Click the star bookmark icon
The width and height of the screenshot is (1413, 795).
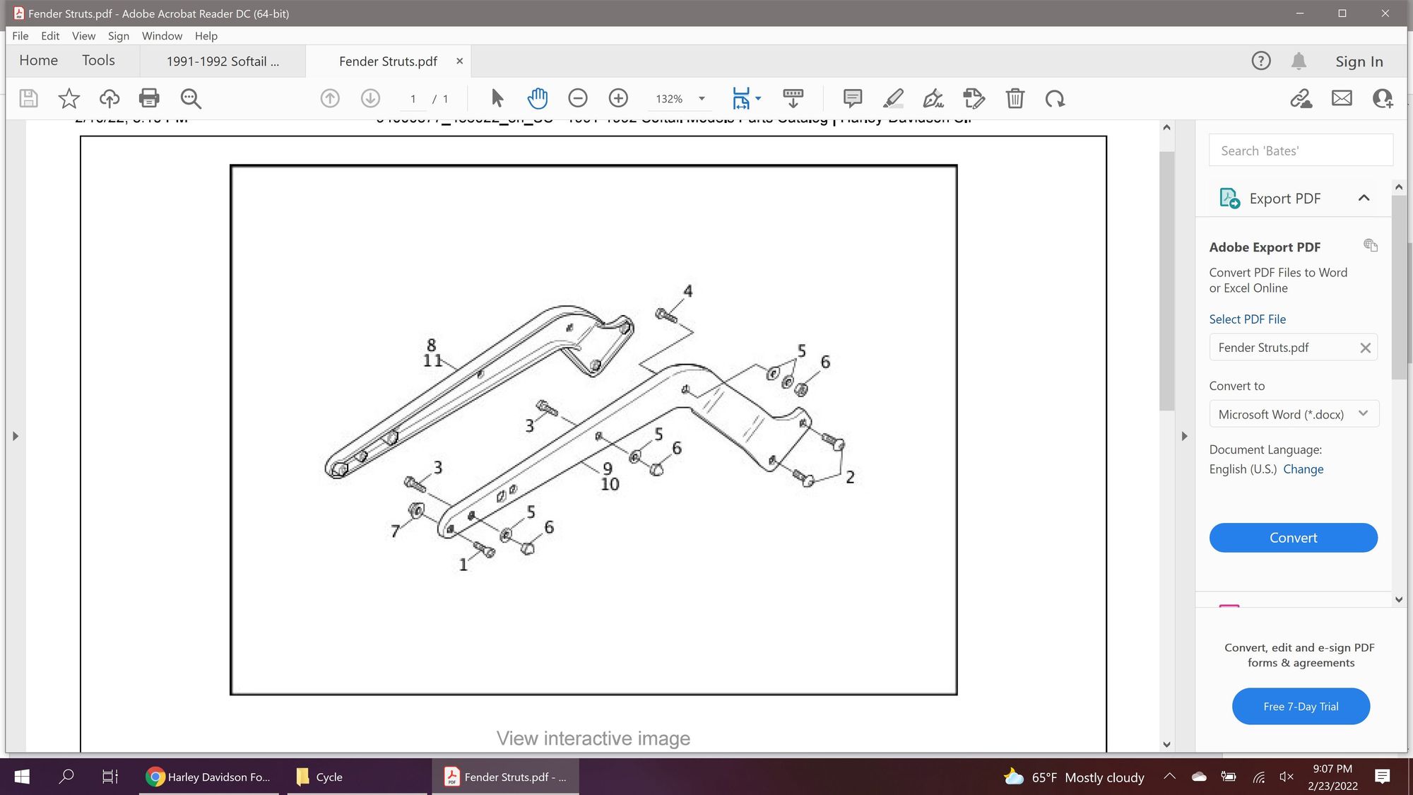(x=69, y=98)
